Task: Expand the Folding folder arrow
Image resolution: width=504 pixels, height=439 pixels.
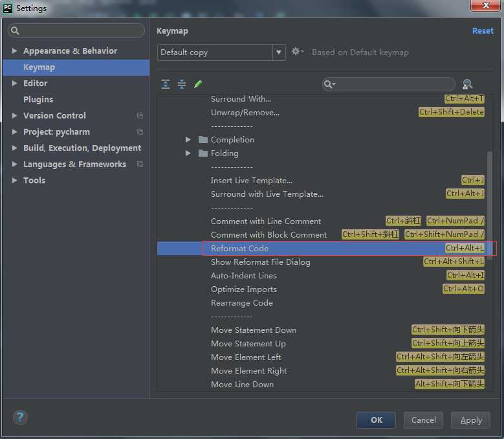Action: (x=188, y=153)
